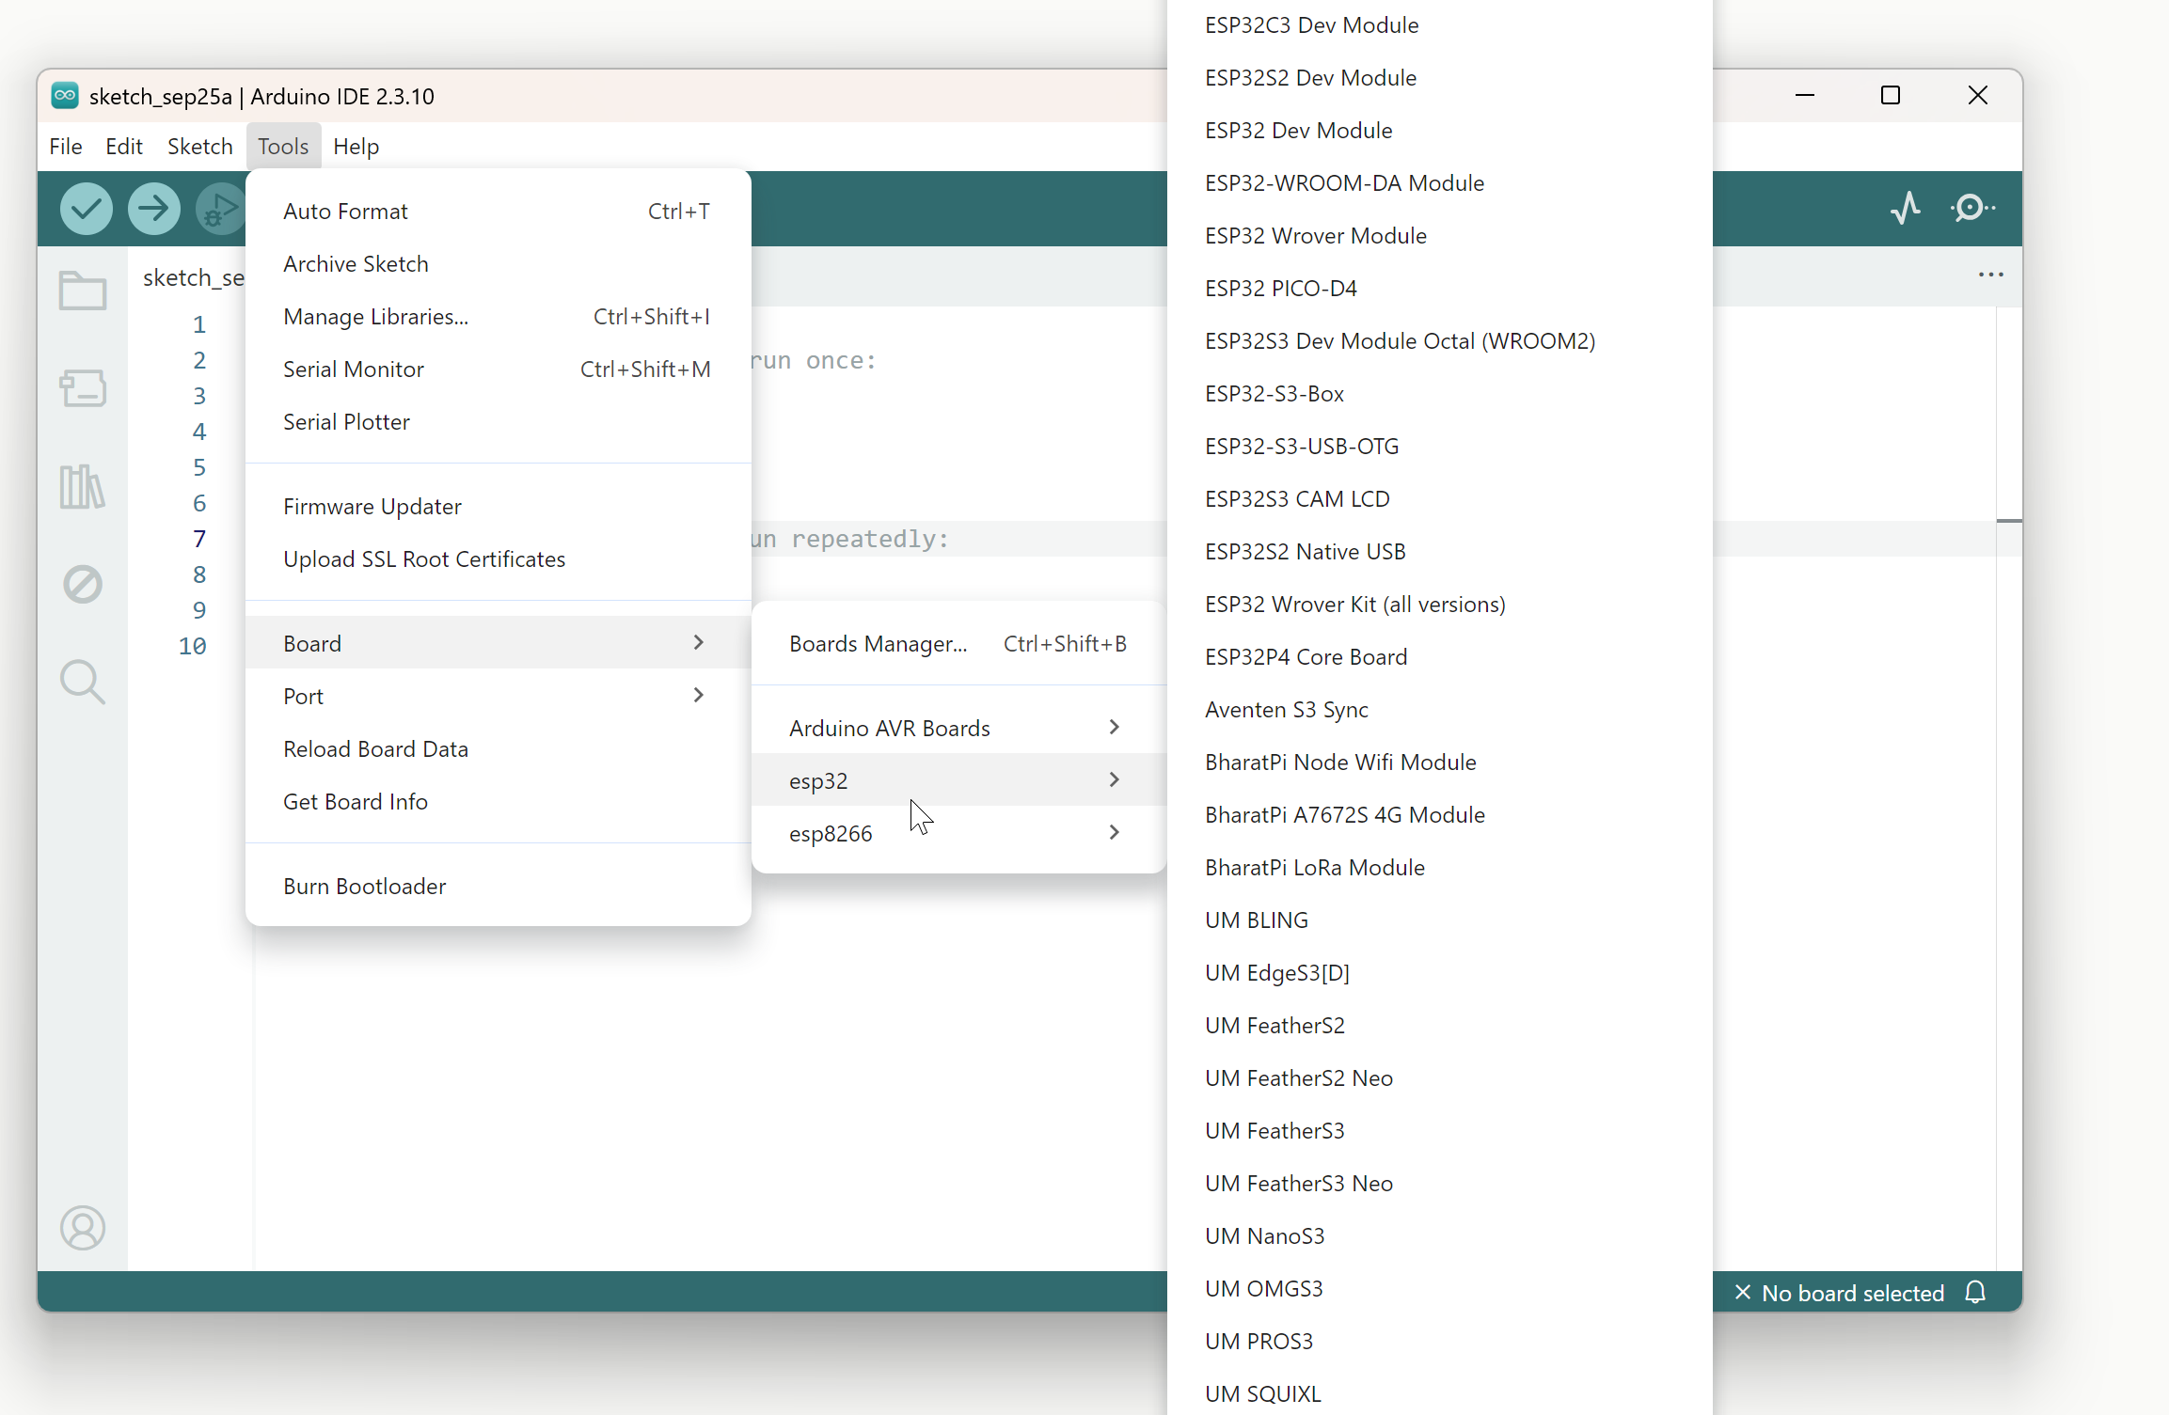2169x1415 pixels.
Task: Expand the esp8266 boards submenu
Action: tap(959, 833)
